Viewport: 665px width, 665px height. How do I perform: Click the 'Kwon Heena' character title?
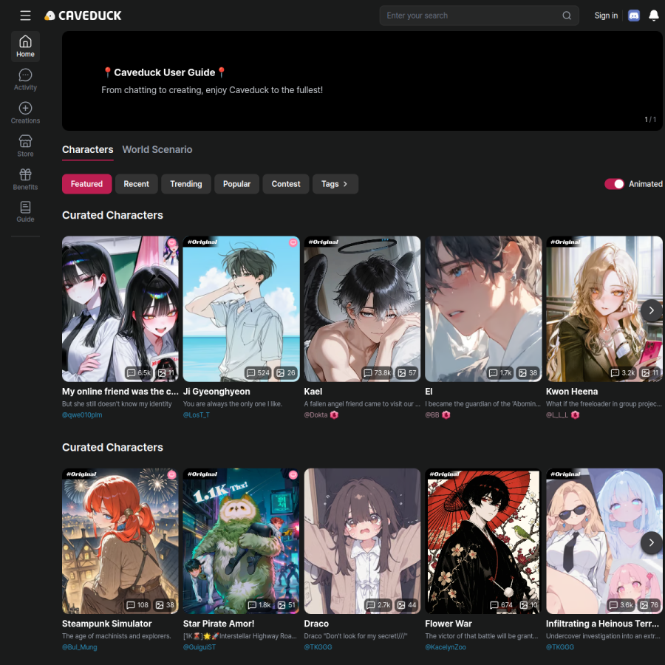pyautogui.click(x=572, y=392)
